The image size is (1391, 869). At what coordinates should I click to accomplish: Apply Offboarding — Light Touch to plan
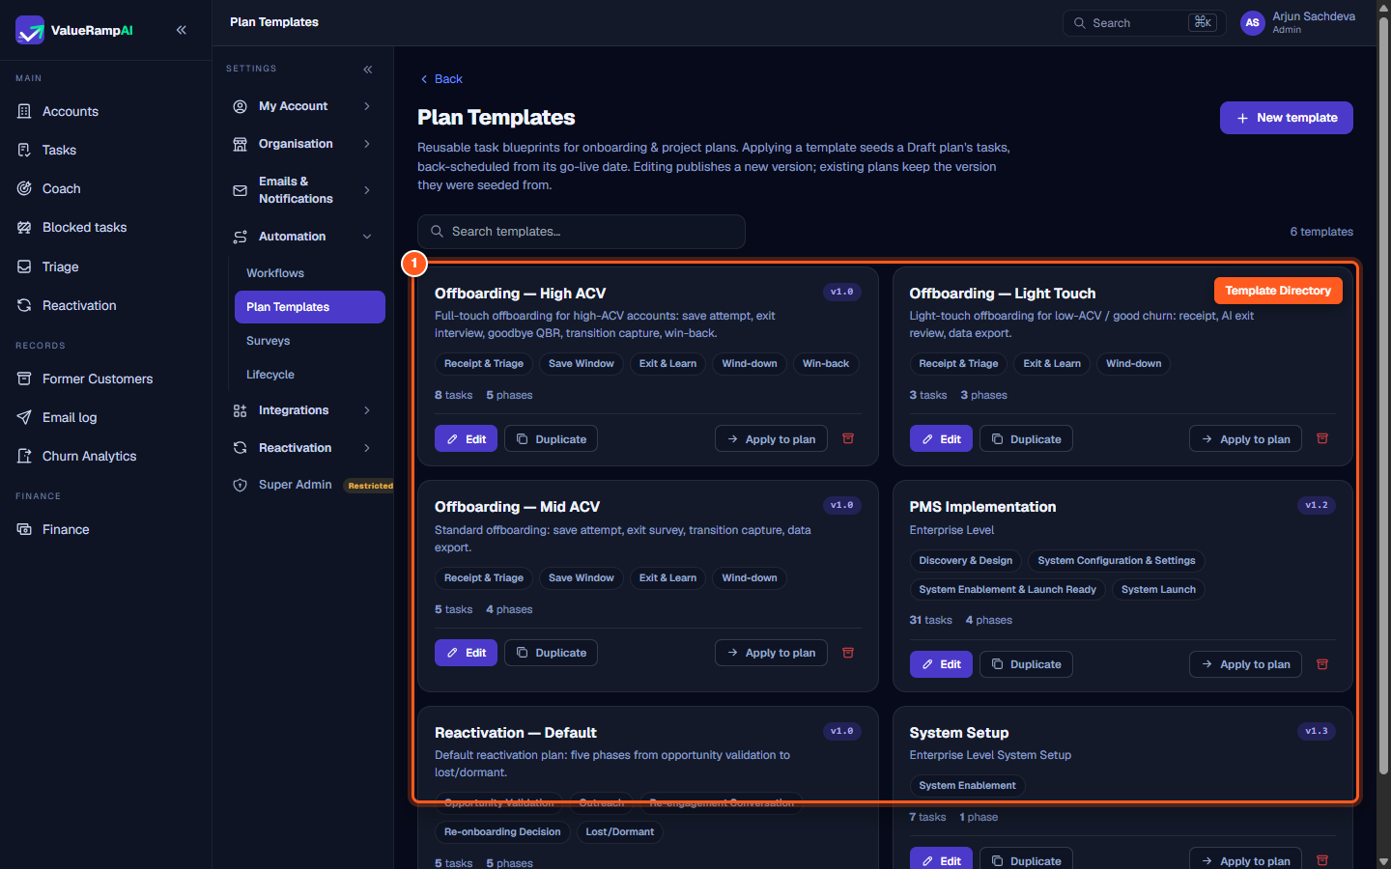tap(1246, 439)
